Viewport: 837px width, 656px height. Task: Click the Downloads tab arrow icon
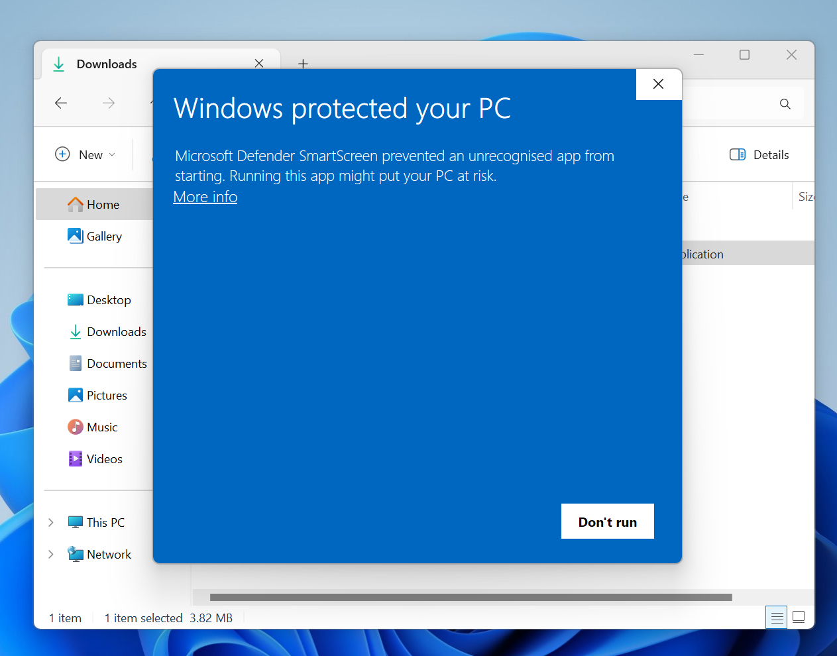(x=58, y=64)
